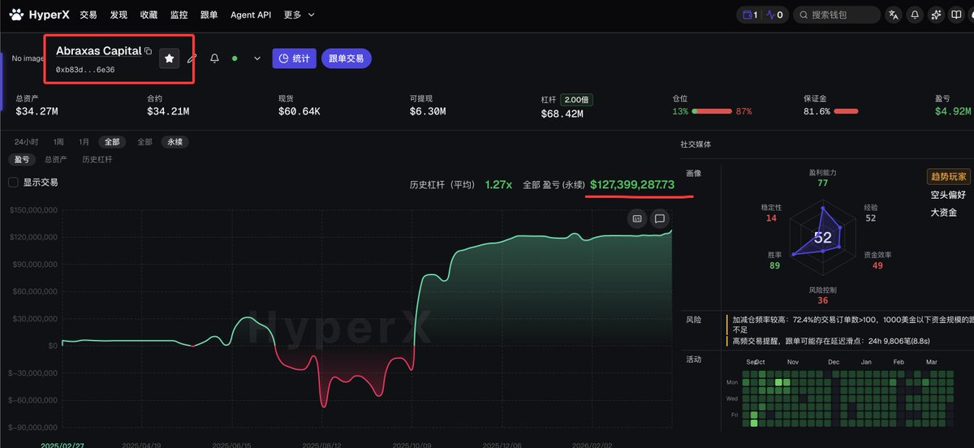The height and width of the screenshot is (448, 974).
Task: Click the 保证金 81.6% bar
Action: [846, 111]
